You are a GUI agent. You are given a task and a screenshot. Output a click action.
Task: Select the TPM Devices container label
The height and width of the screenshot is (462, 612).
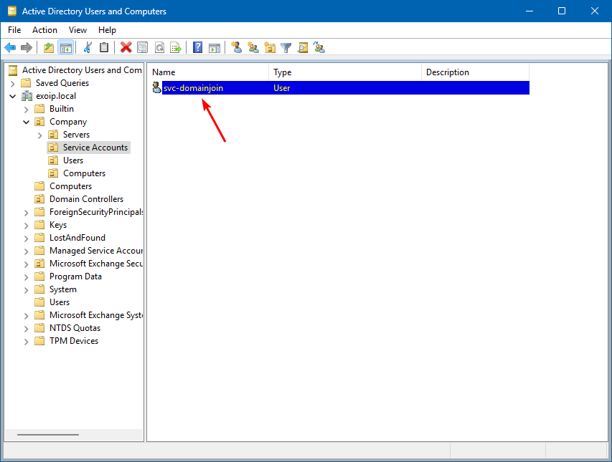click(74, 340)
